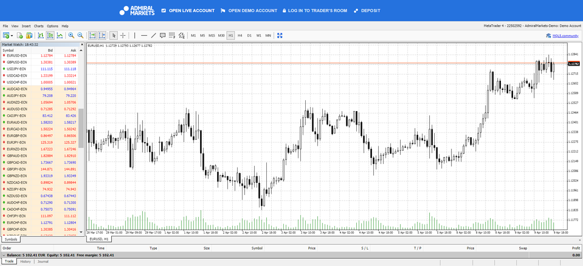583x266 pixels.
Task: Select the vertical line drawing tool
Action: coord(135,36)
